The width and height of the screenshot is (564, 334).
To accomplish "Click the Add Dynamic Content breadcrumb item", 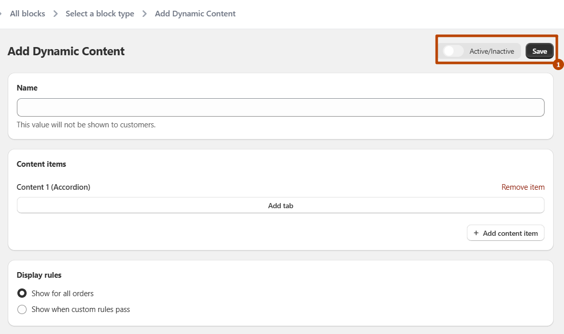I will coord(195,14).
